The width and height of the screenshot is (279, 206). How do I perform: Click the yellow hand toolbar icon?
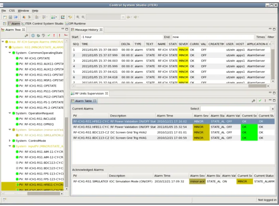[70, 17]
